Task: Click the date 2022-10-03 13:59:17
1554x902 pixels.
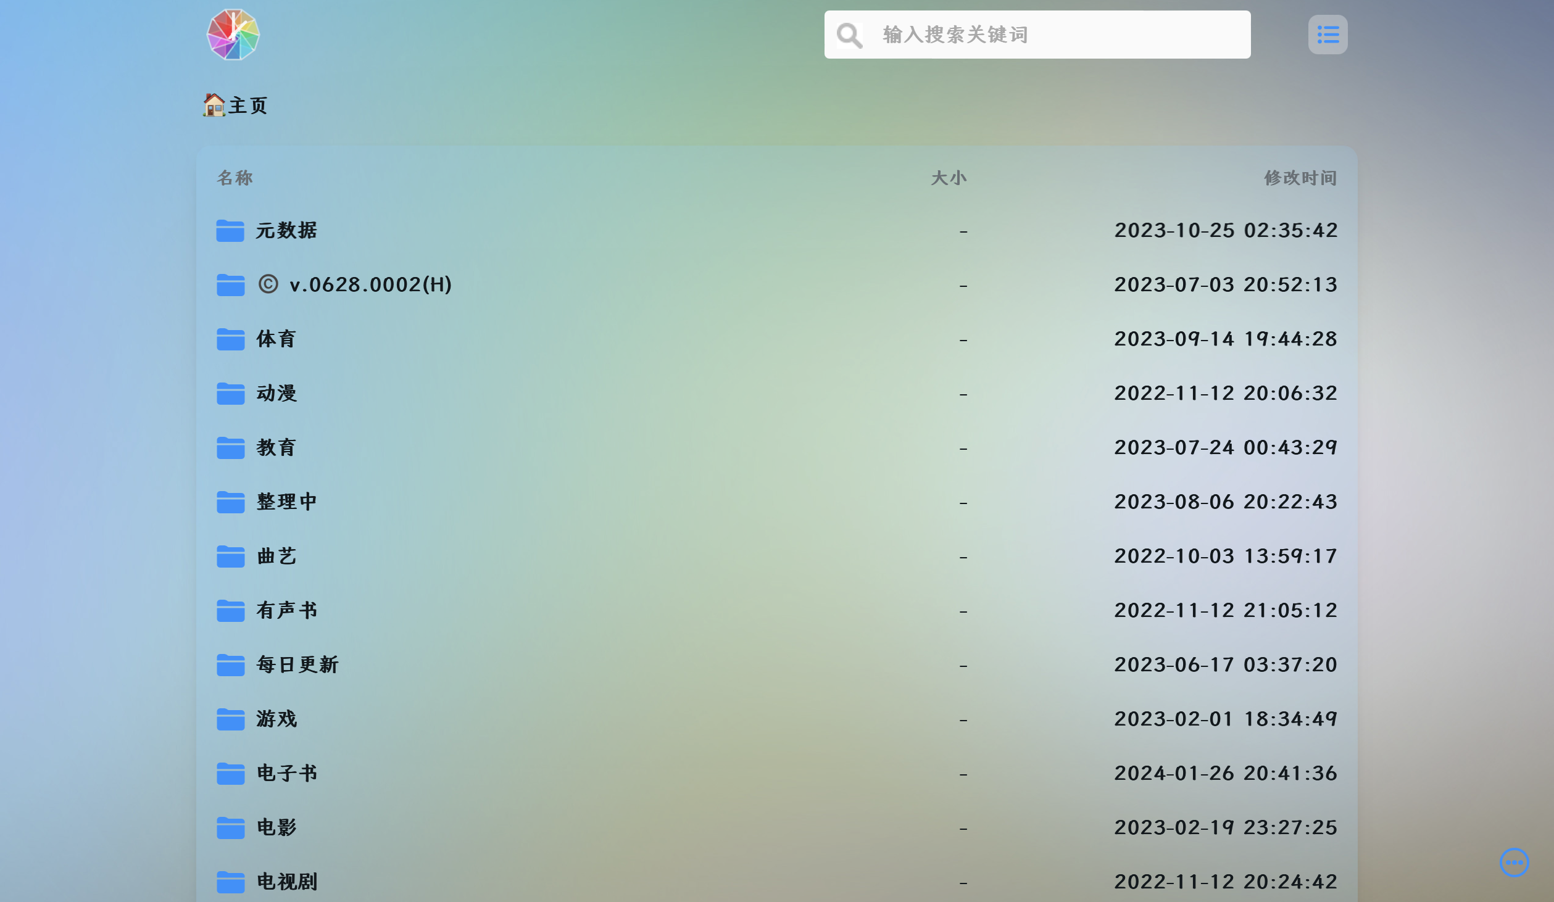Action: (x=1226, y=557)
